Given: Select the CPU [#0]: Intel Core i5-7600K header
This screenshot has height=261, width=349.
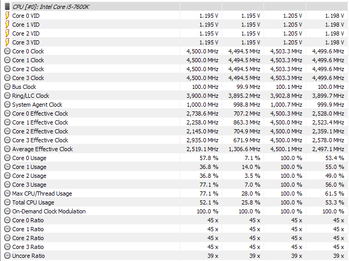Looking at the screenshot, I should click(x=51, y=7).
